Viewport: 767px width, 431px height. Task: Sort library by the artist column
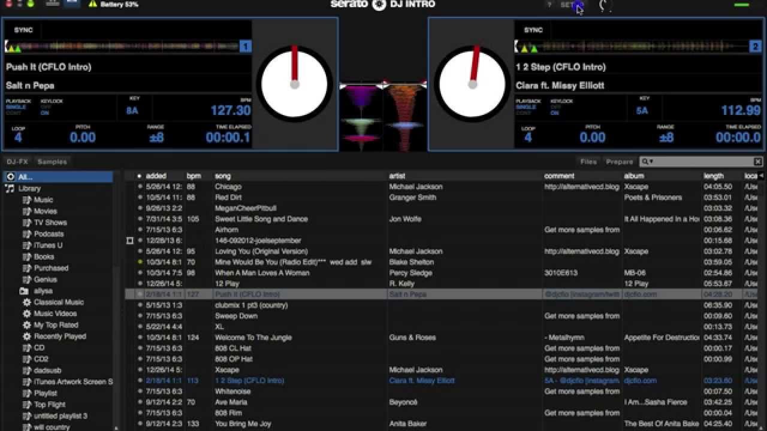click(x=397, y=176)
